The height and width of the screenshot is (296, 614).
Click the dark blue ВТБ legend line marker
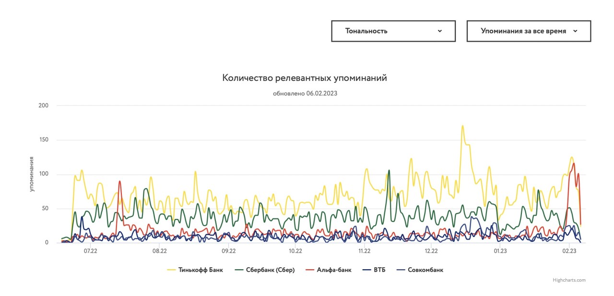(x=367, y=270)
